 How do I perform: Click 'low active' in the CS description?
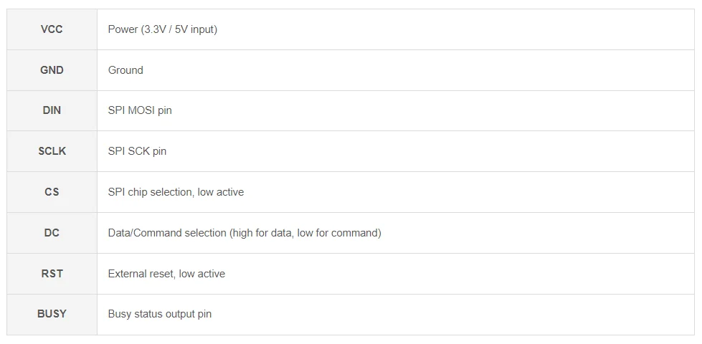click(x=221, y=192)
